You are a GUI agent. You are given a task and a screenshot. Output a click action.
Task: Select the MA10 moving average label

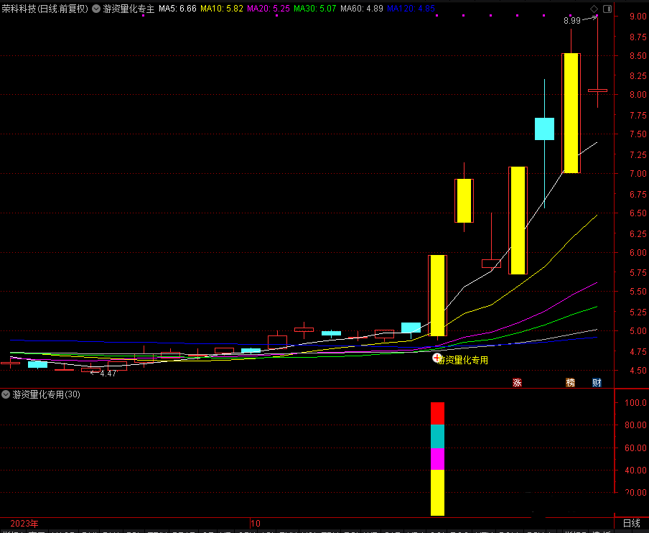221,9
